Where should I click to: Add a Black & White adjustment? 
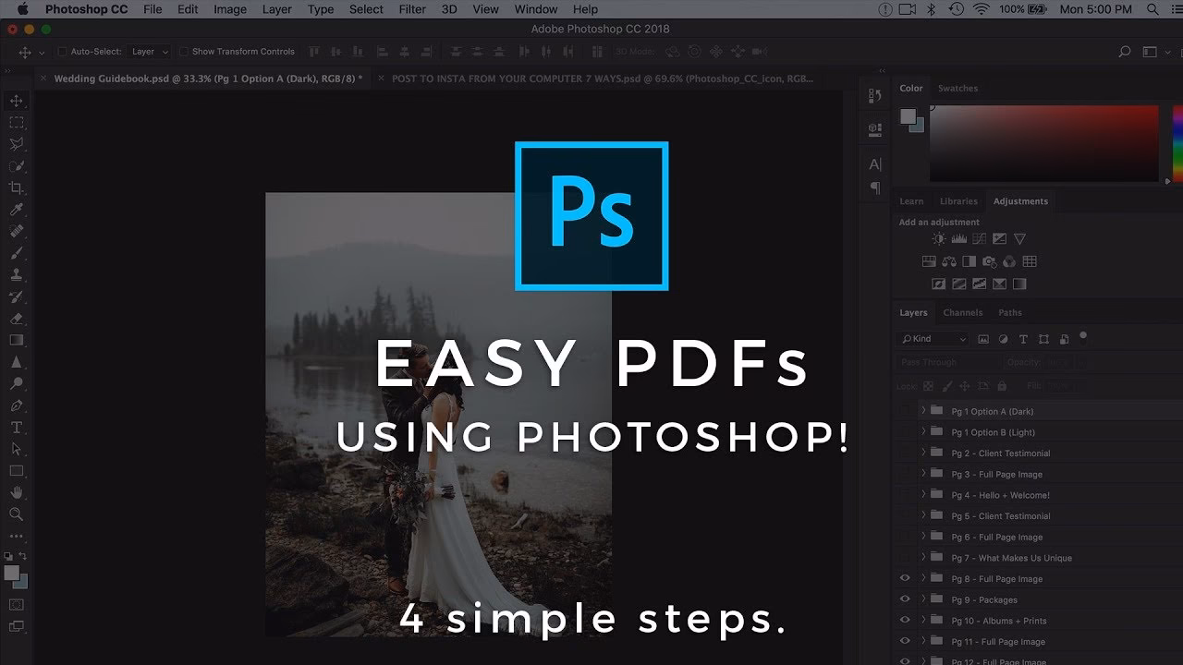click(x=970, y=261)
